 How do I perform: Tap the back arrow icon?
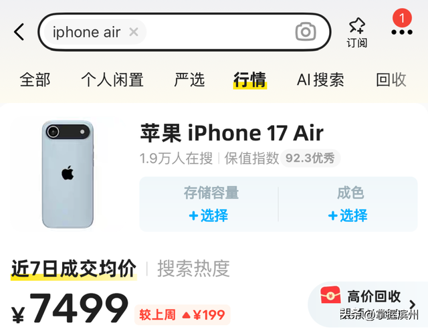(19, 32)
